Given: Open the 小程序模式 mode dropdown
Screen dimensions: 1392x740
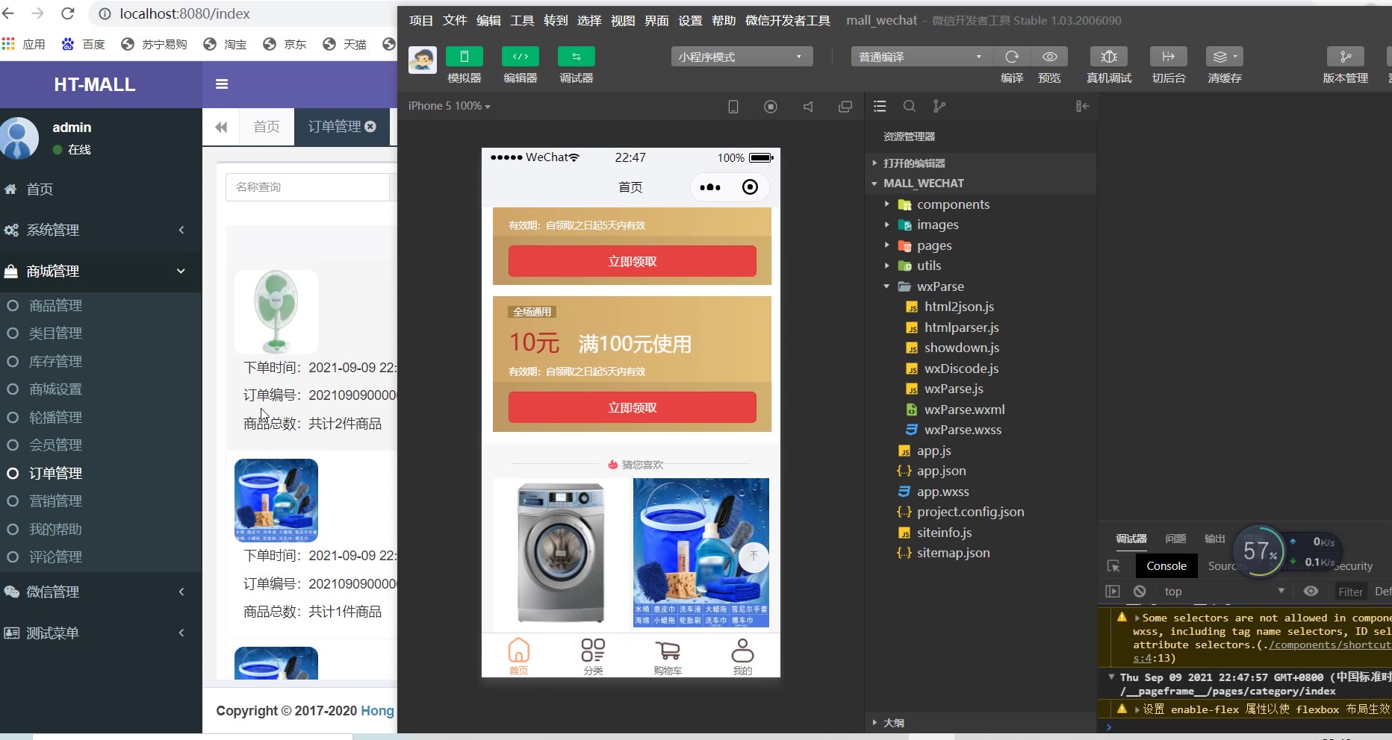Looking at the screenshot, I should tap(742, 57).
